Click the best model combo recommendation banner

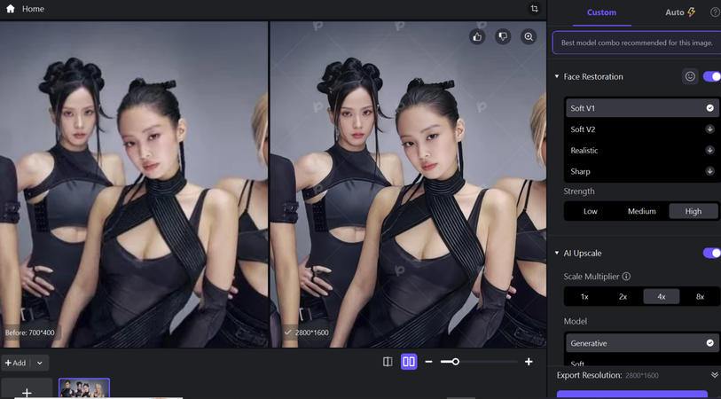coord(637,43)
